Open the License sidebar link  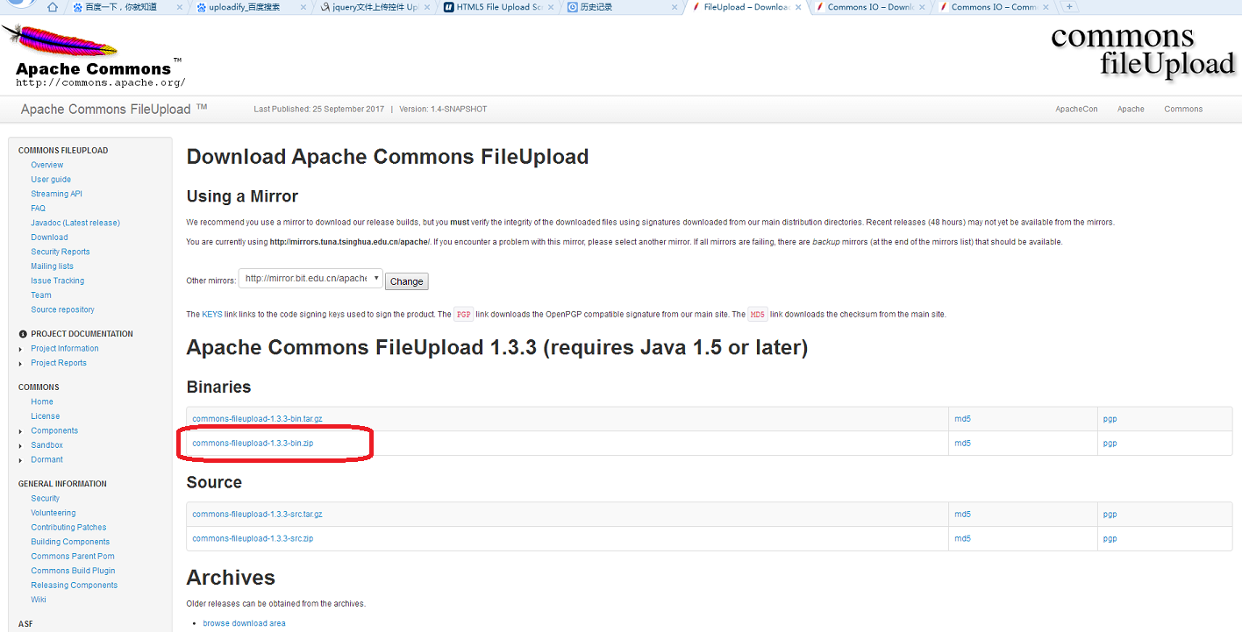pyautogui.click(x=46, y=416)
